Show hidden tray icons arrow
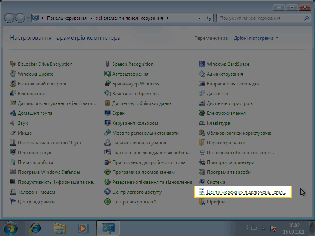The height and width of the screenshot is (236, 315). [x=263, y=229]
